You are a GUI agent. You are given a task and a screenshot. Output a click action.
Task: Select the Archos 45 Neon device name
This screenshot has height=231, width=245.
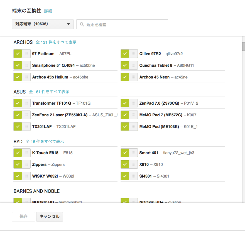point(154,77)
